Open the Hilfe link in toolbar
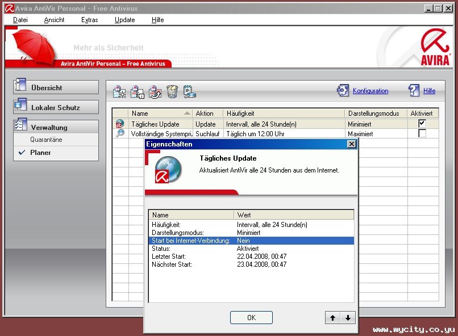458x336 pixels. (429, 91)
